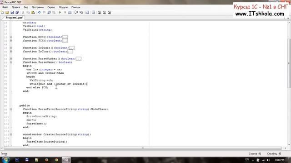Screen dimensions: 291x163
Task: Collapse constructor Create fold marker
Action: click(11, 134)
